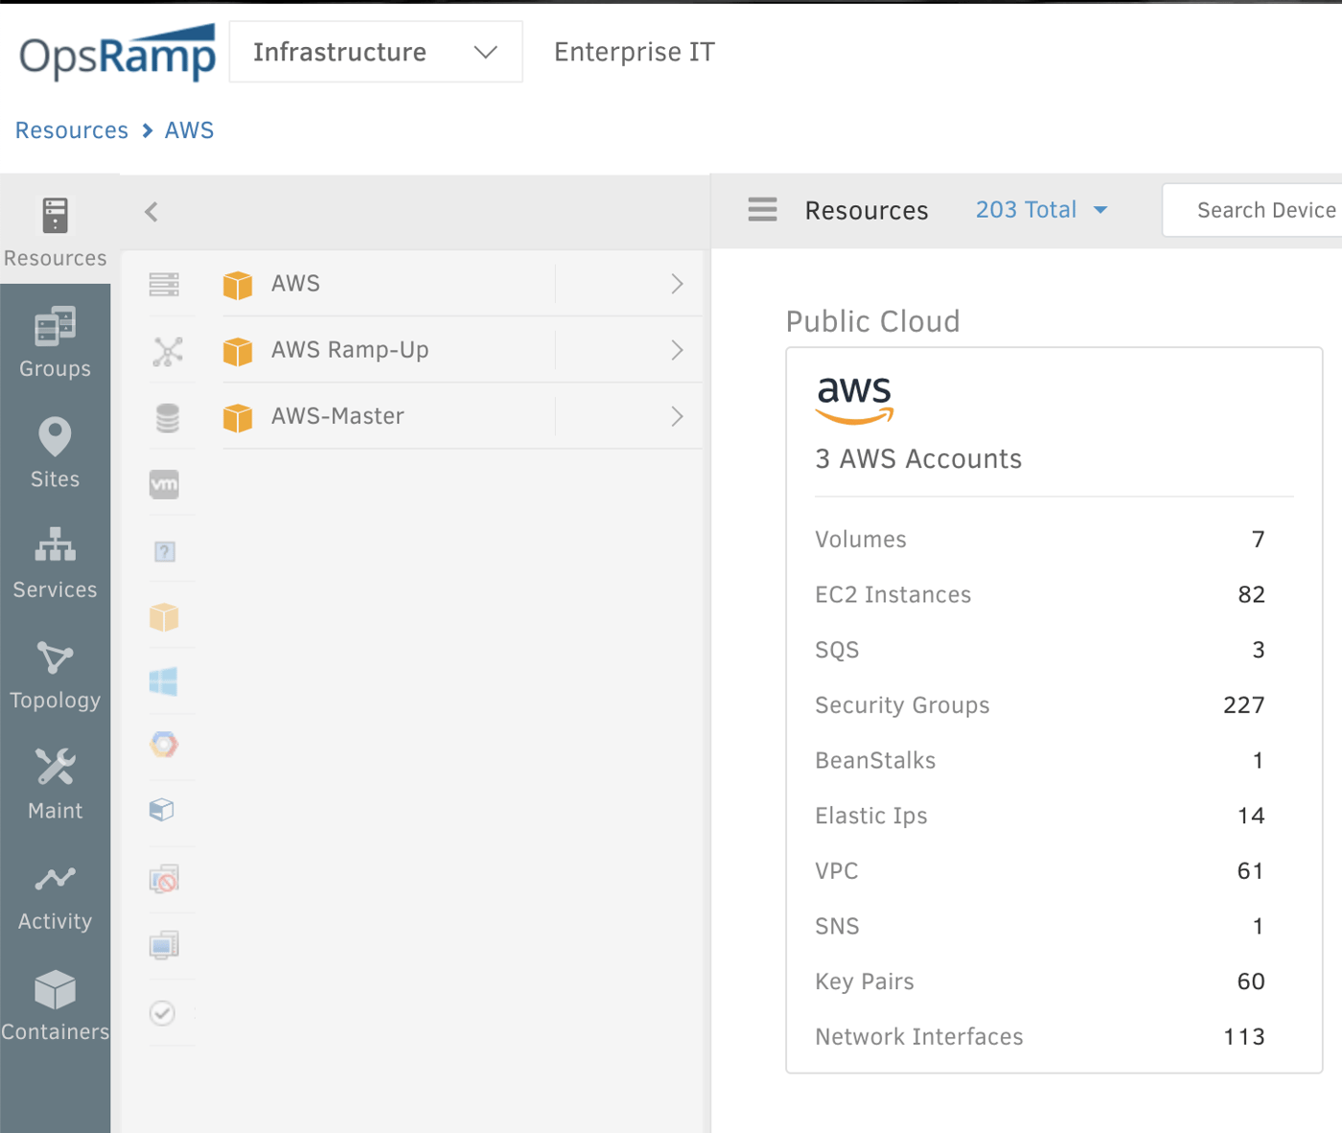The width and height of the screenshot is (1342, 1133).
Task: Select the database resource filter icon
Action: tap(168, 418)
